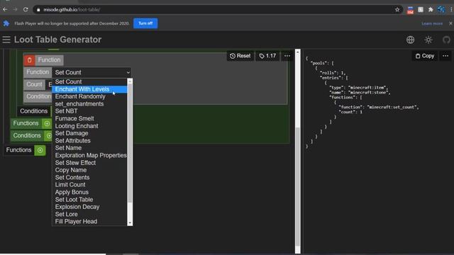Open the more options dots beside version 1.17
This screenshot has height=255, width=454.
click(x=287, y=56)
